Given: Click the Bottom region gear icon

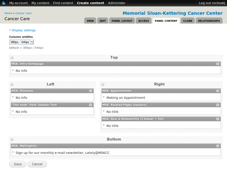Looking at the screenshot, I should (12, 140).
